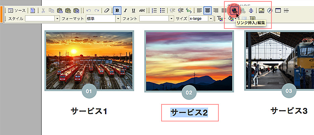The image size is (314, 135).
Task: Open the フォーマット dropdown arrow
Action: click(118, 19)
